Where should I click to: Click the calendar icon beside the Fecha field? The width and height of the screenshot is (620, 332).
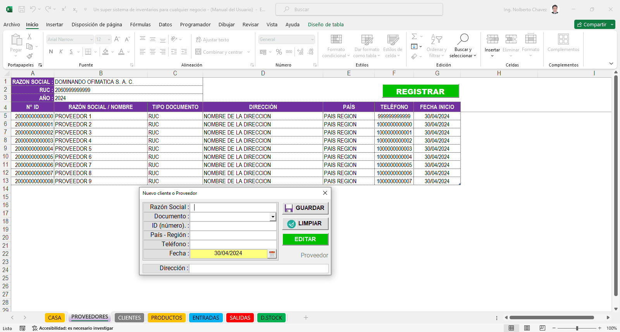click(272, 254)
